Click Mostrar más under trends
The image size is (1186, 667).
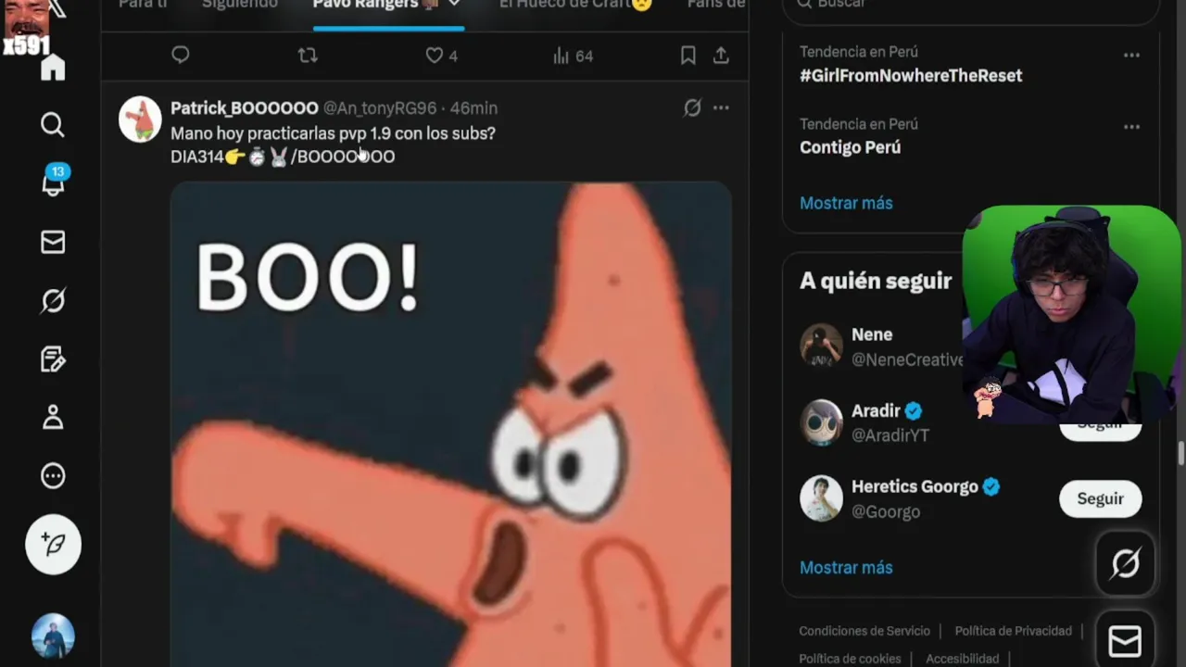846,203
